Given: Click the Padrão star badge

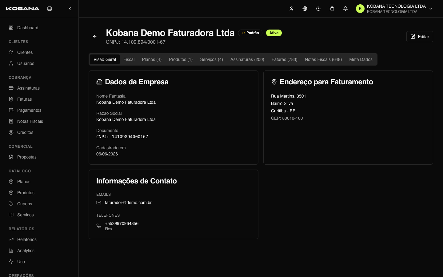Looking at the screenshot, I should click(x=250, y=33).
